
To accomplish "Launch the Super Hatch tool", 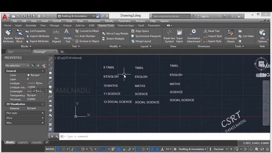I will pos(179,36).
